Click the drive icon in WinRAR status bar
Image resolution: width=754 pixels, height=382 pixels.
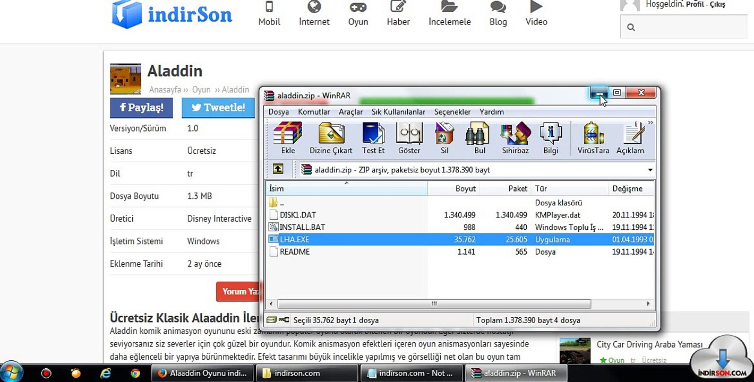pos(271,320)
